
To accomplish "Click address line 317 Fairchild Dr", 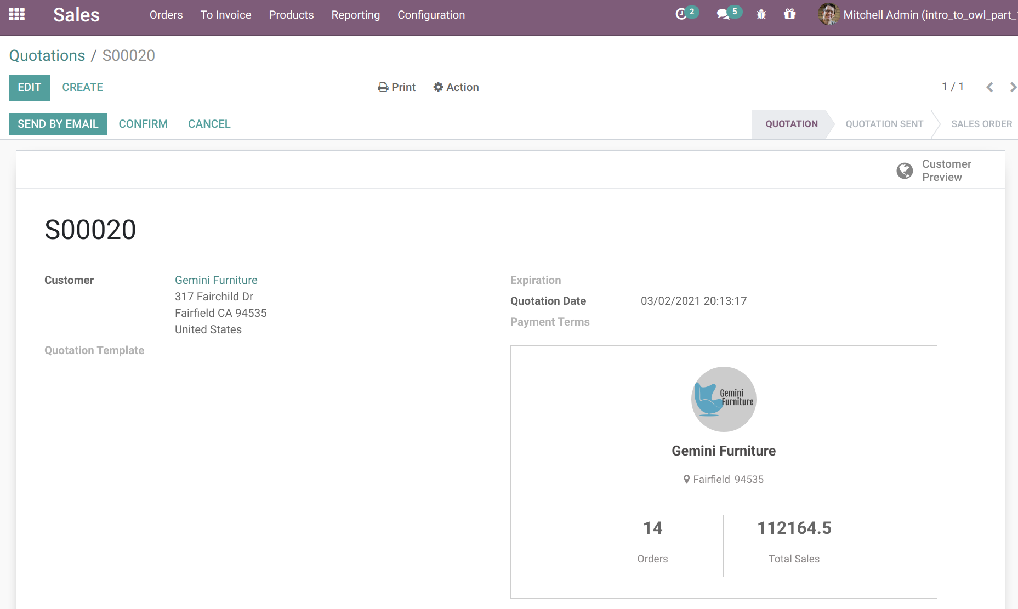I will [x=214, y=297].
